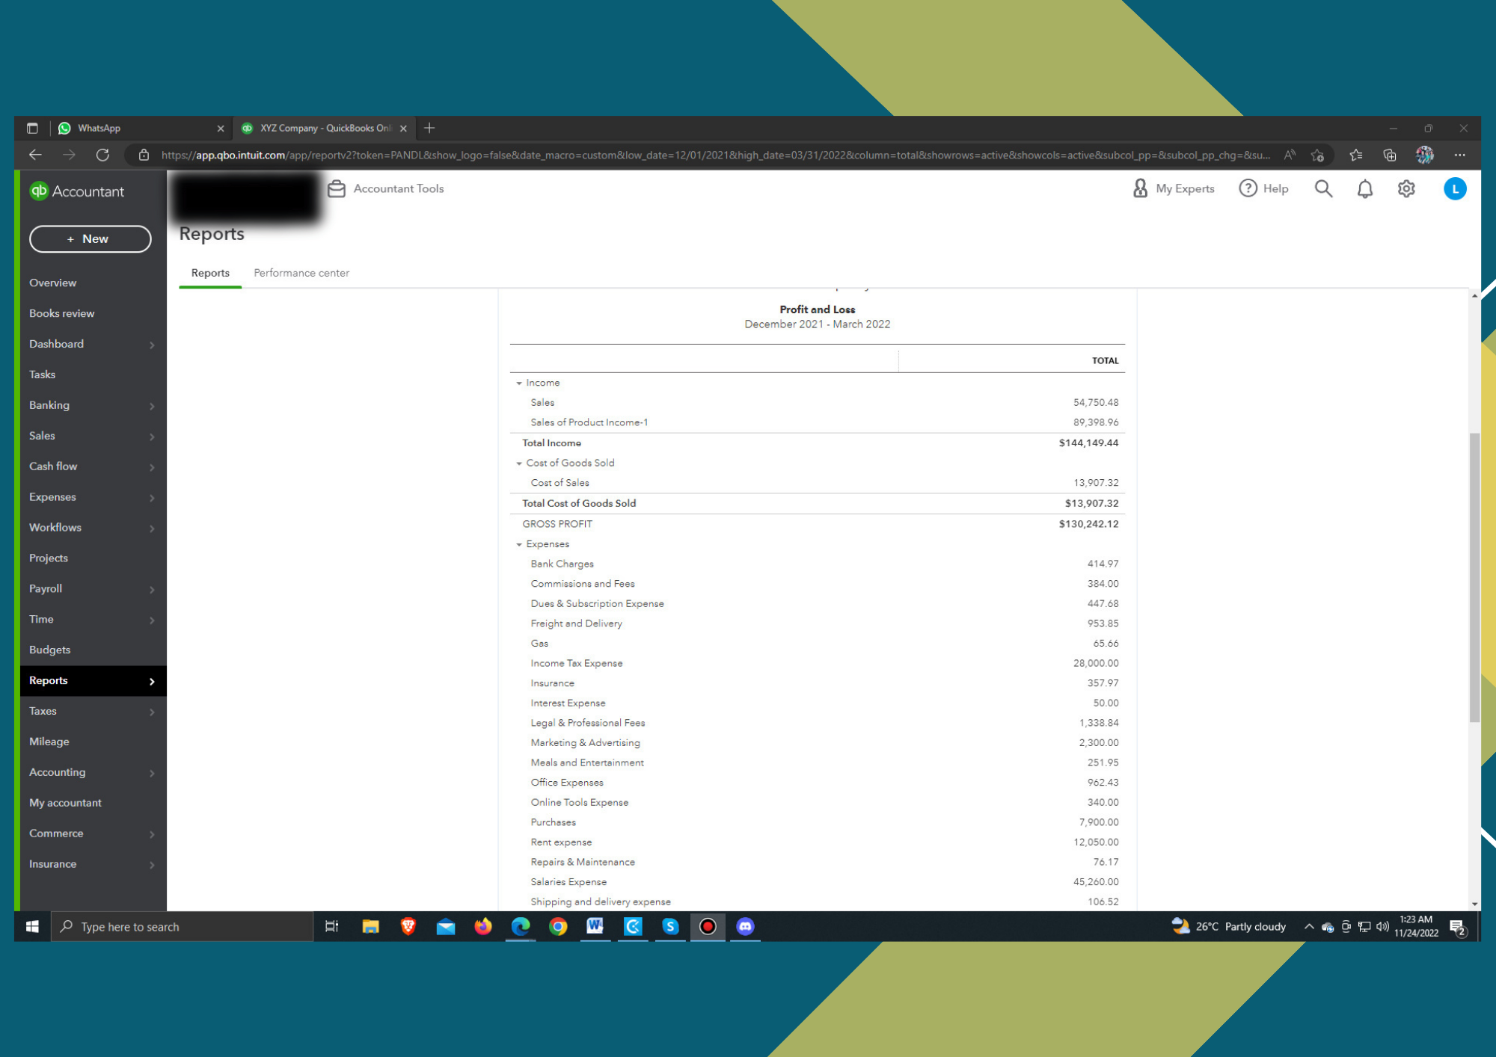Click the user profile avatar L

coord(1454,188)
